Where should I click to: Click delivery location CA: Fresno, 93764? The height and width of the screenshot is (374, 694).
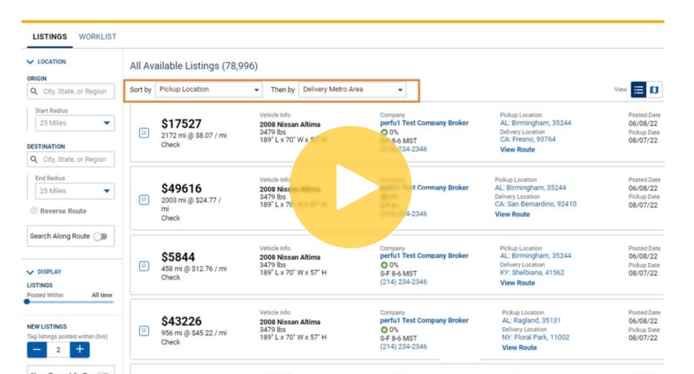click(527, 140)
